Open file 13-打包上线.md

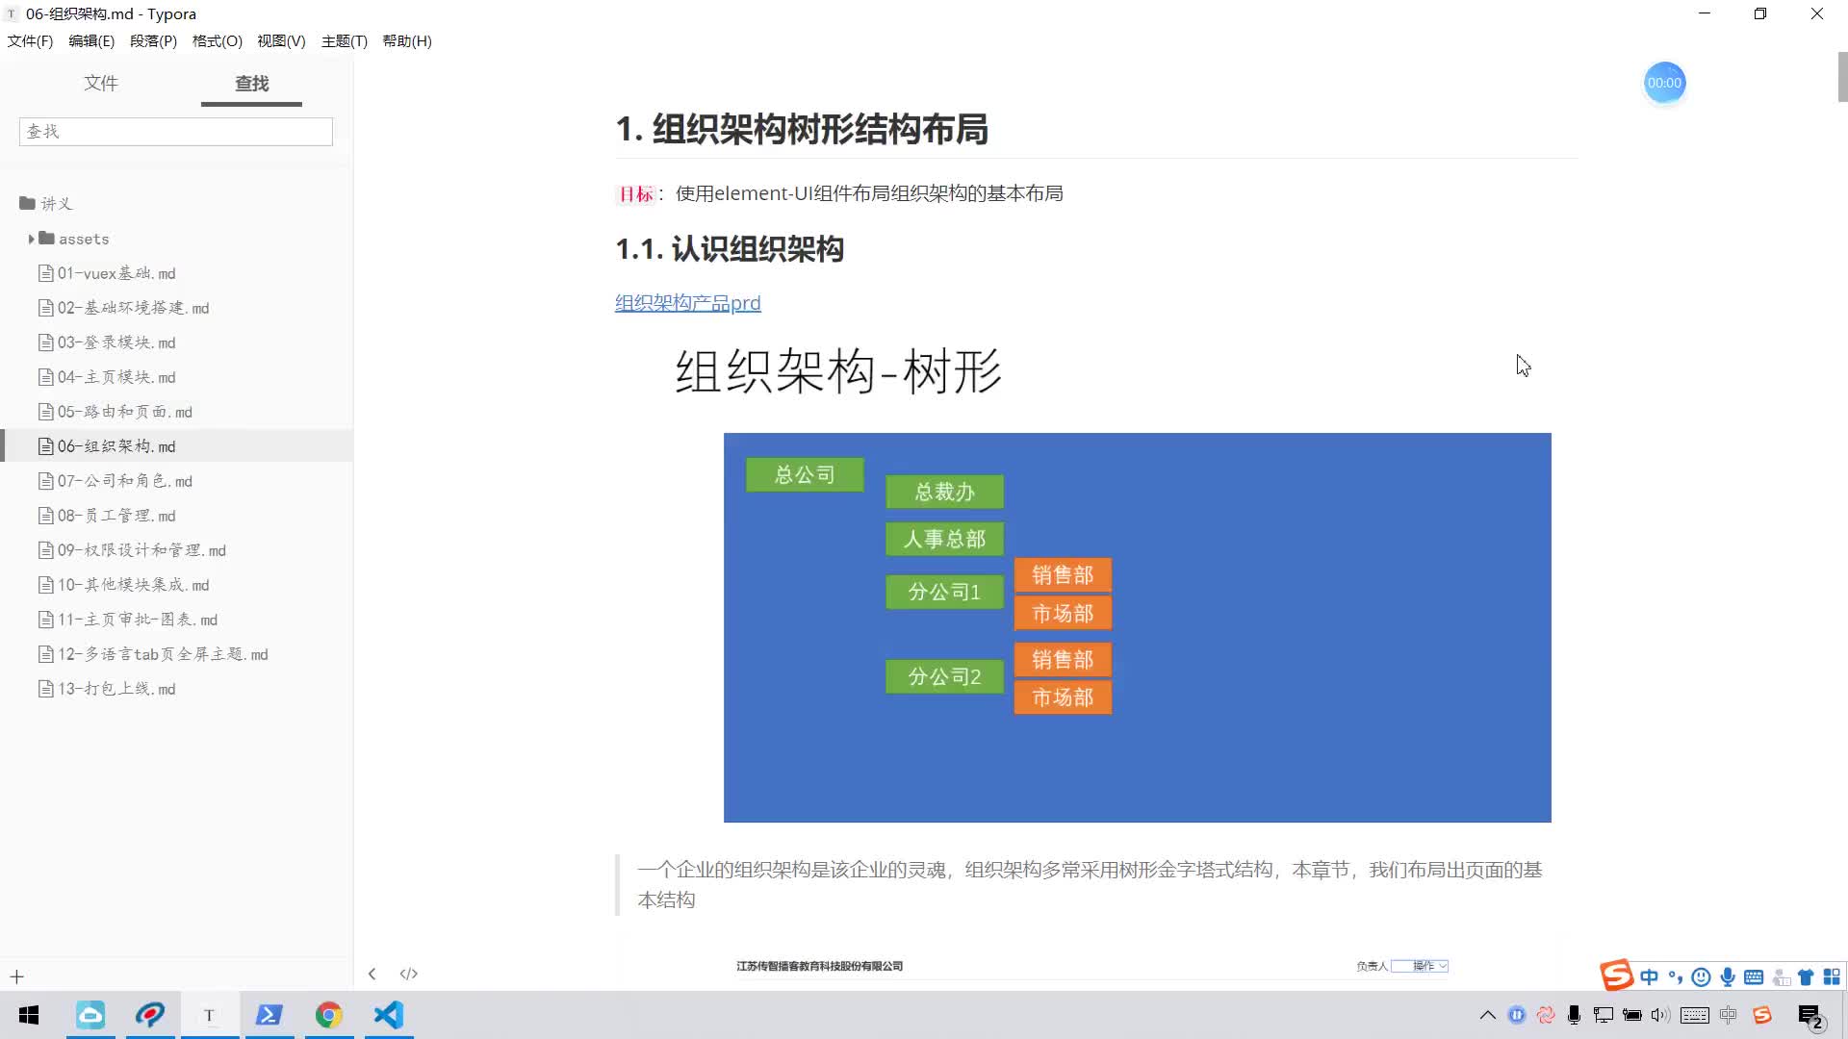coord(107,689)
